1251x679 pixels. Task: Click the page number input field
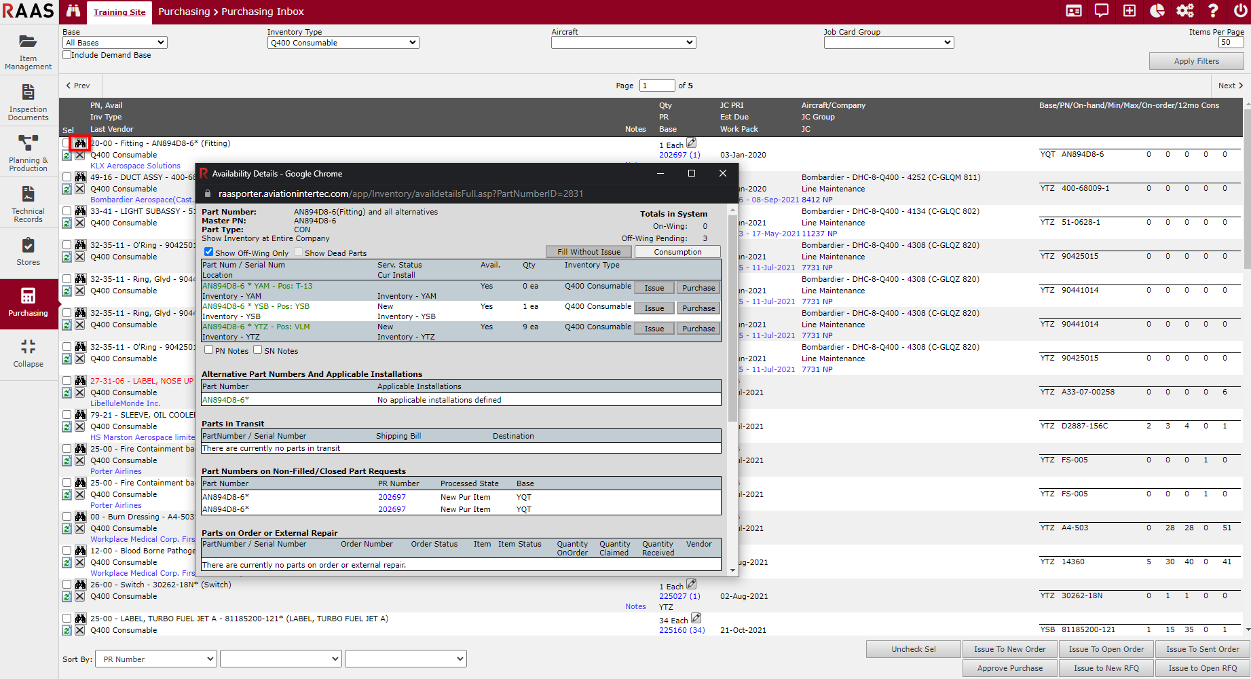656,86
